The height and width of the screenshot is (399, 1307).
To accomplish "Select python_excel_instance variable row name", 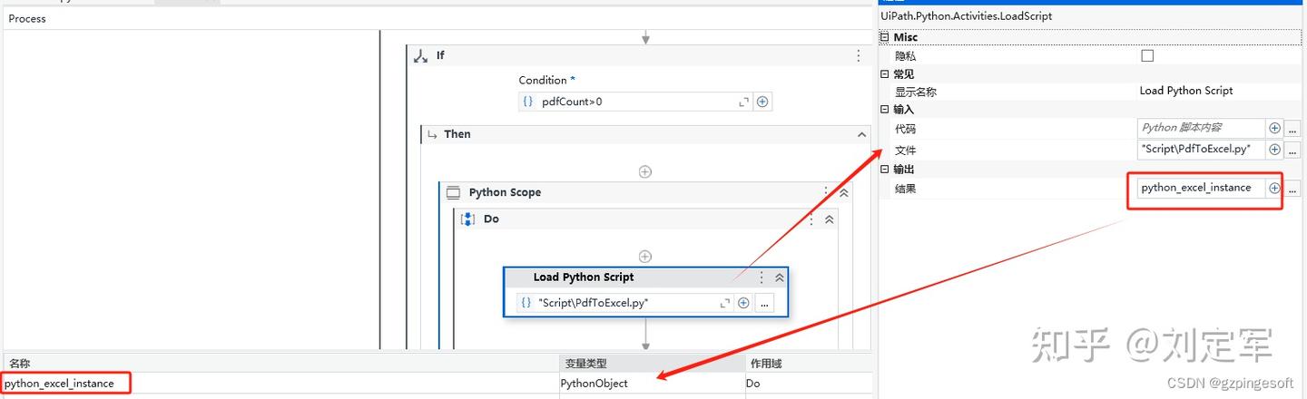I will 60,384.
